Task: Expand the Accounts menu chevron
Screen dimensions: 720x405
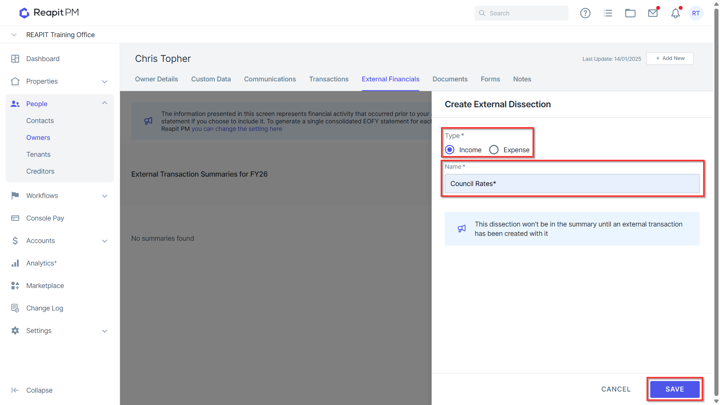Action: tap(105, 241)
